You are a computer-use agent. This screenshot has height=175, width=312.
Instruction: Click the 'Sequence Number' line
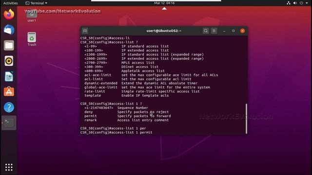click(116, 108)
